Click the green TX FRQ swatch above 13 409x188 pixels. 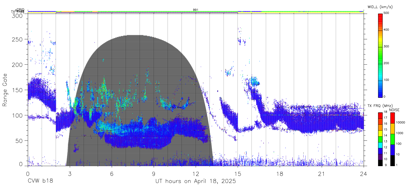(380, 139)
